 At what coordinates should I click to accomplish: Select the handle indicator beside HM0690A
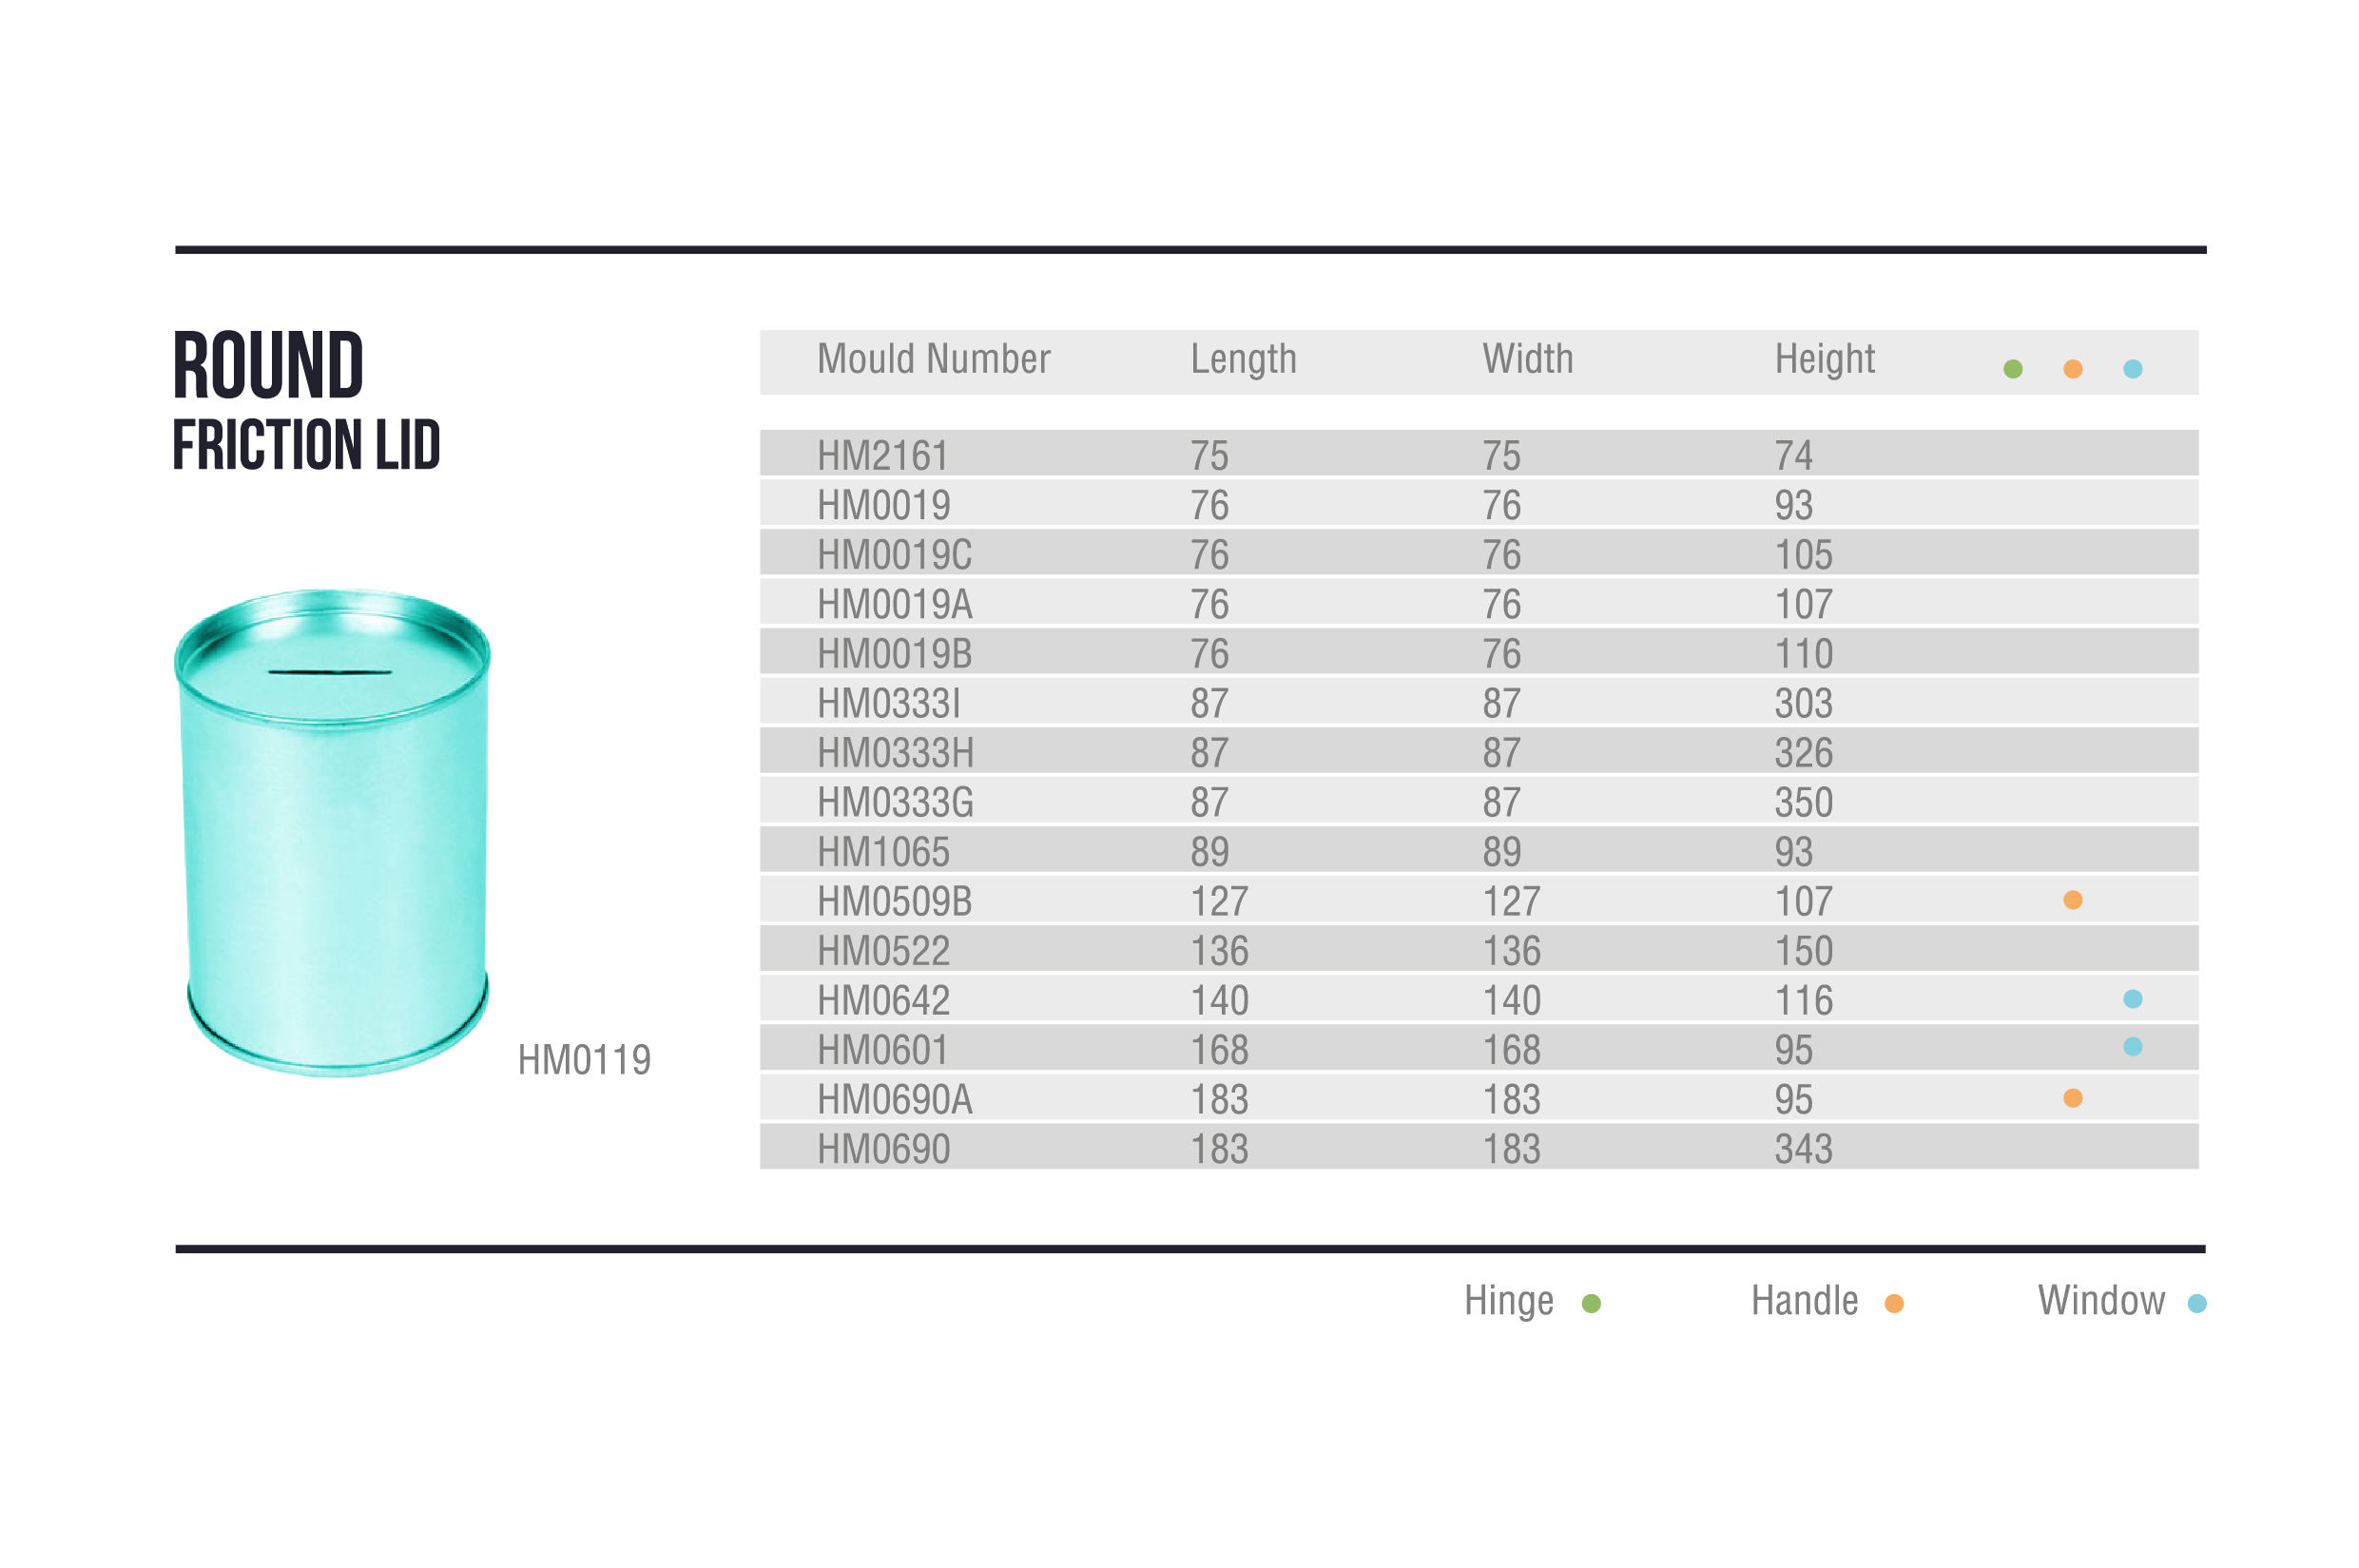2072,1098
